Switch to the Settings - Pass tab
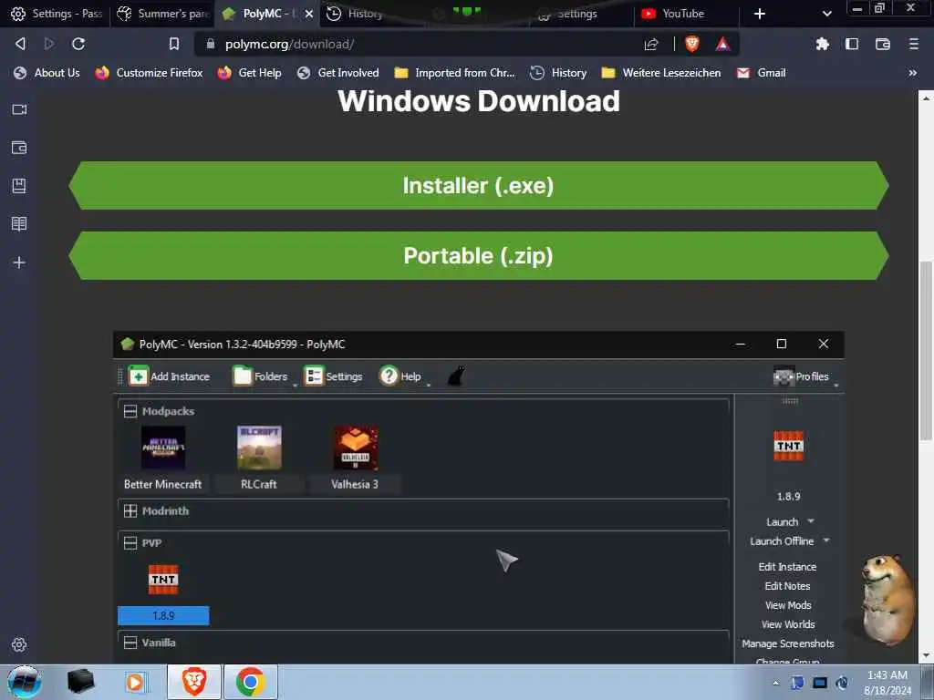934x700 pixels. (56, 14)
